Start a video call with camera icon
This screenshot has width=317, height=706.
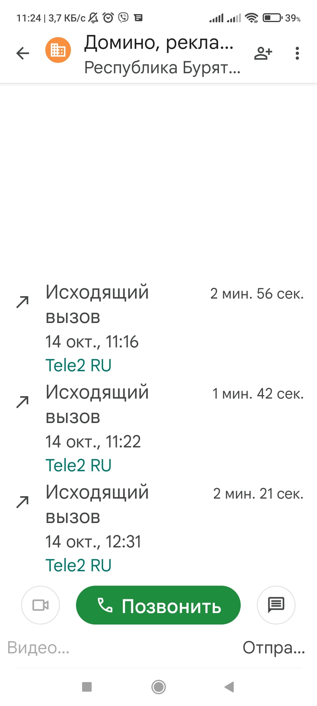pos(41,605)
